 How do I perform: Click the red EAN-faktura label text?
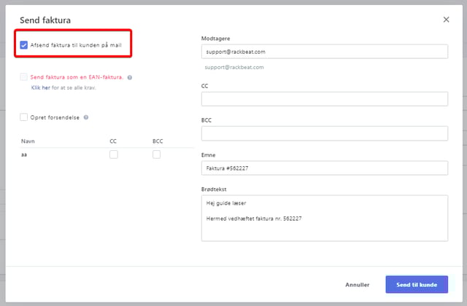pos(77,76)
